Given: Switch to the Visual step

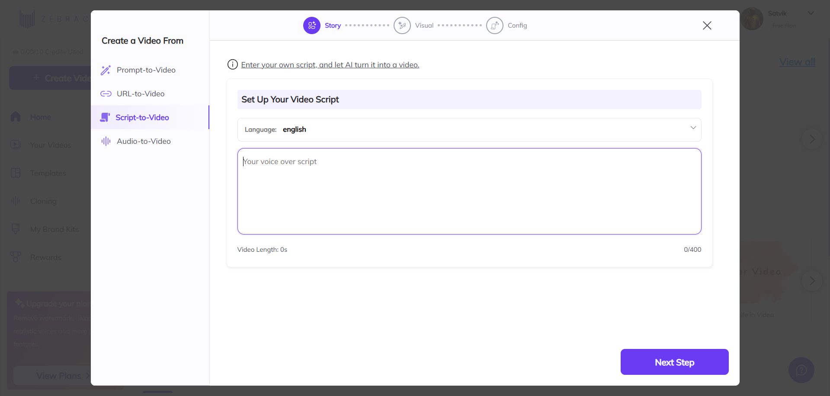Looking at the screenshot, I should coord(402,25).
